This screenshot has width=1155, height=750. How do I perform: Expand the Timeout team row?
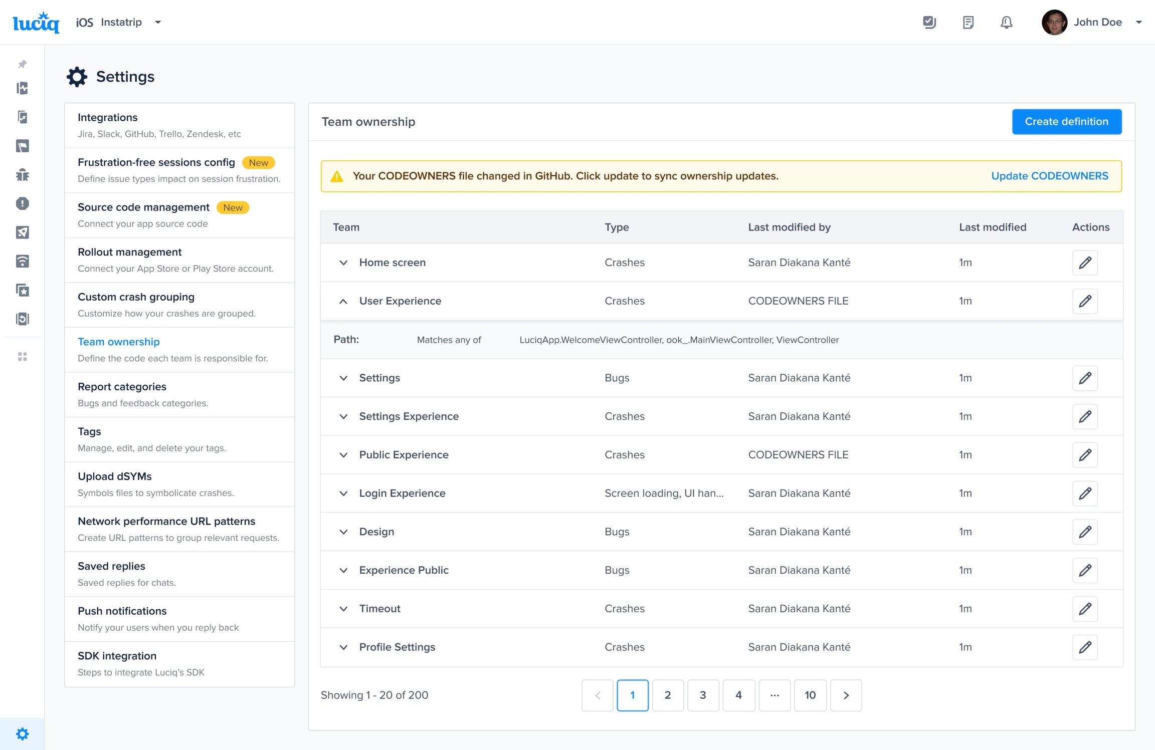click(343, 609)
